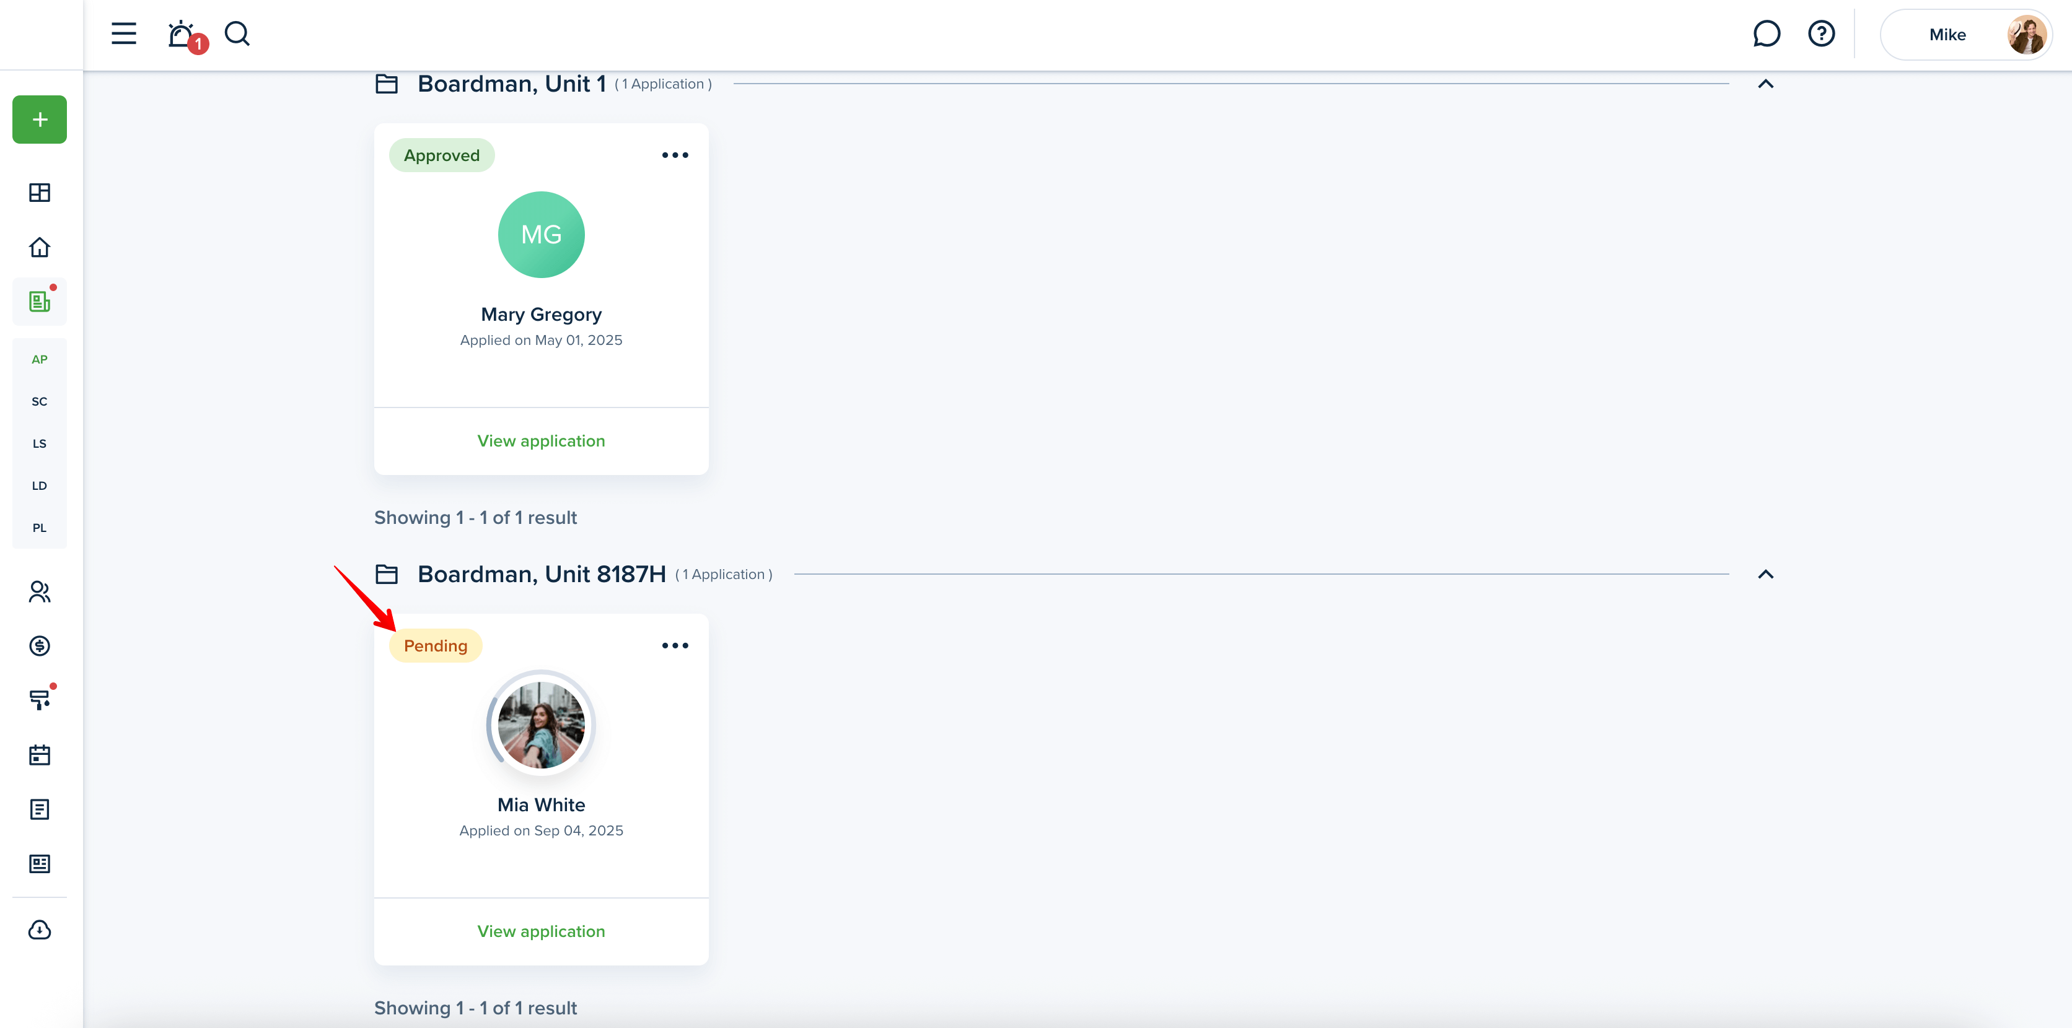Open the help question mark icon
The width and height of the screenshot is (2072, 1028).
[x=1821, y=34]
